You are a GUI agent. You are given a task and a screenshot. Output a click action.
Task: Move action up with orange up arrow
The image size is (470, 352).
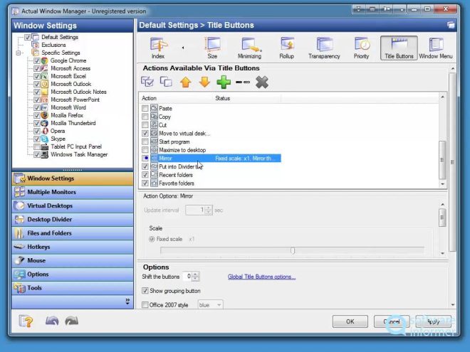tap(185, 82)
